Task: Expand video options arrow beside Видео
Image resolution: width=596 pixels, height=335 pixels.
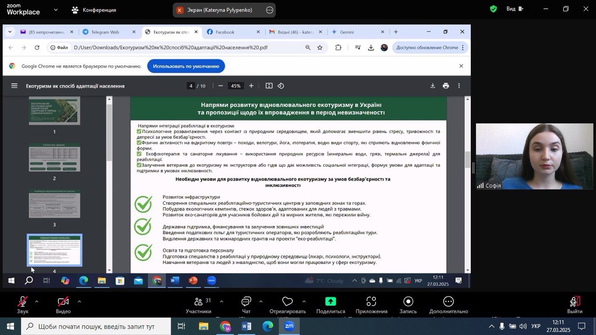Action: coord(79,301)
